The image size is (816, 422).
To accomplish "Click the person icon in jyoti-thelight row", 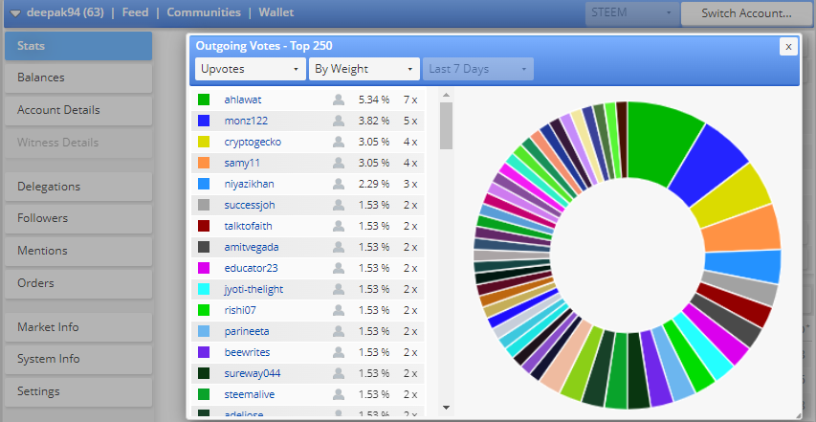I will click(x=339, y=289).
